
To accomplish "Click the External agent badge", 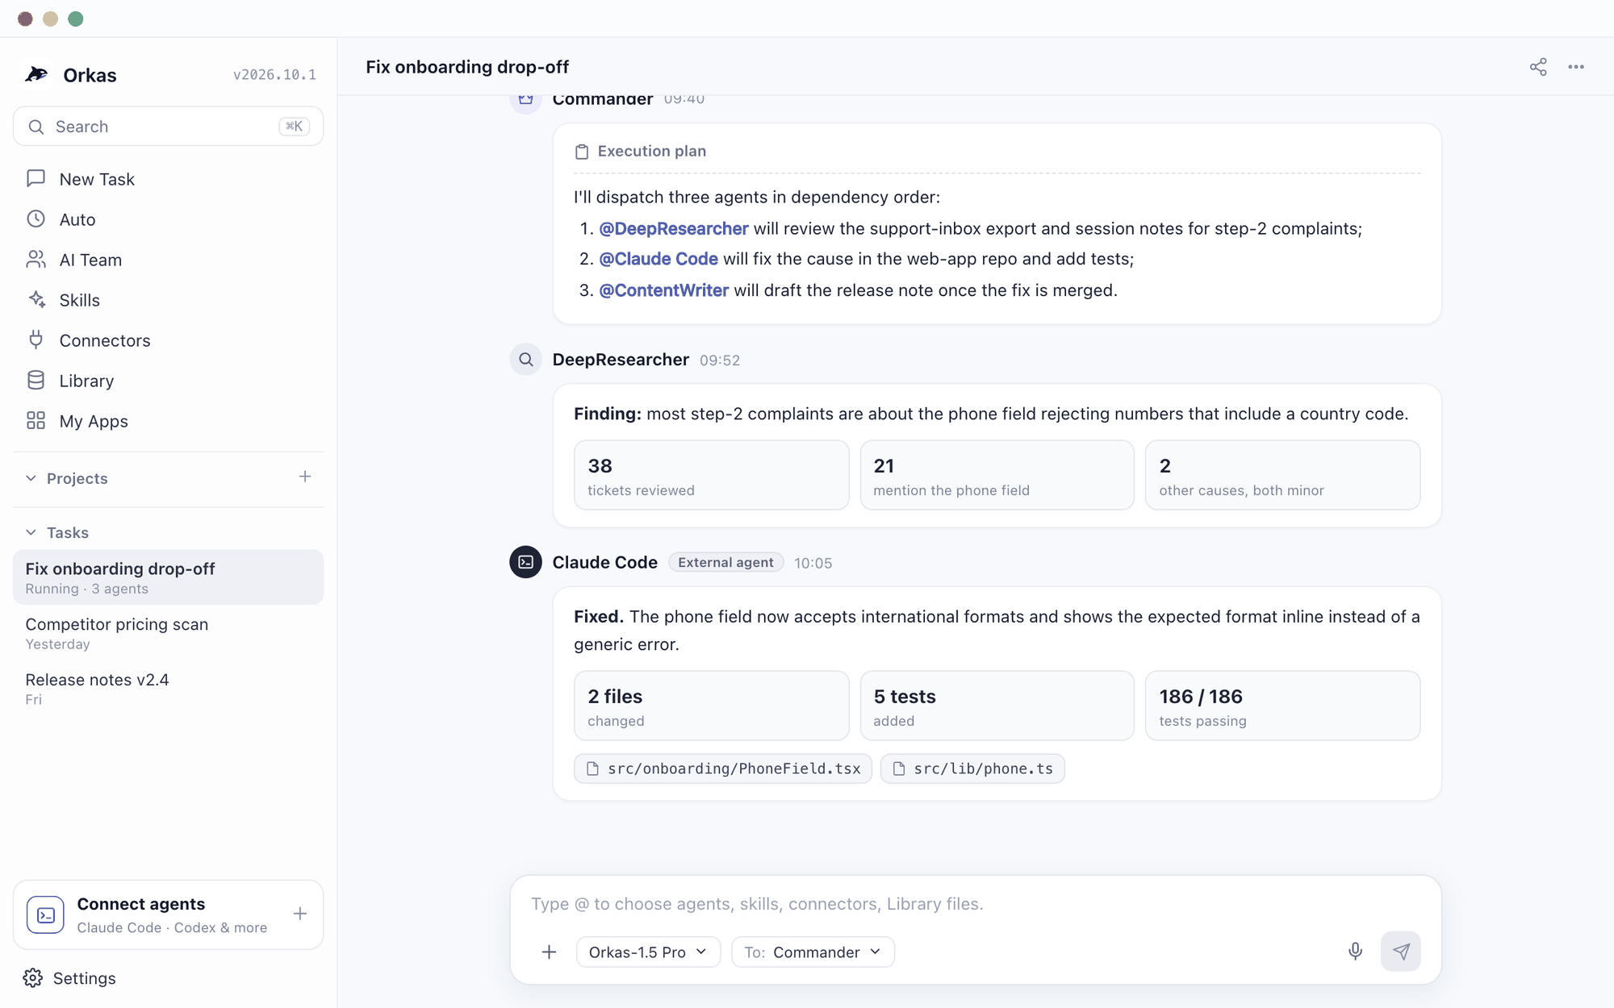I will pyautogui.click(x=725, y=562).
